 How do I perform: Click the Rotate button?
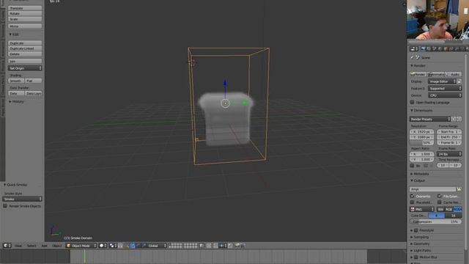click(x=25, y=13)
